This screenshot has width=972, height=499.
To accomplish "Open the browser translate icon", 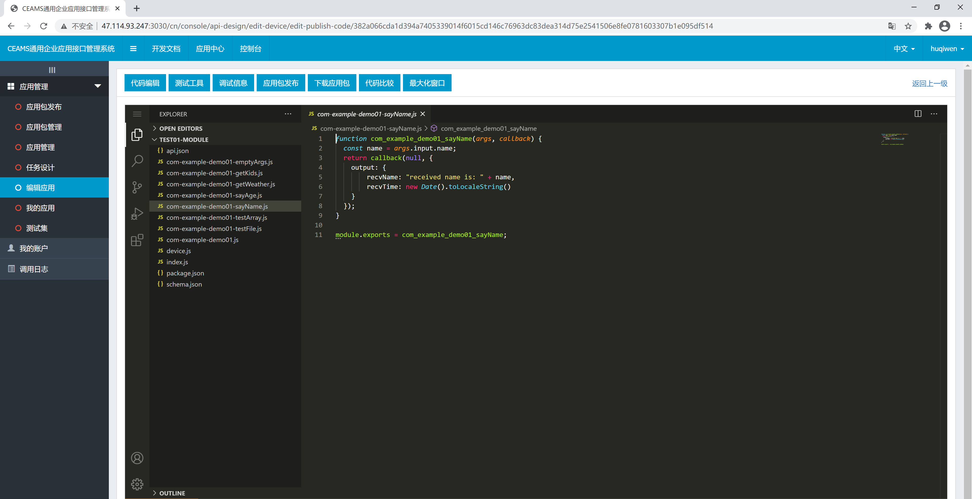I will pyautogui.click(x=892, y=26).
